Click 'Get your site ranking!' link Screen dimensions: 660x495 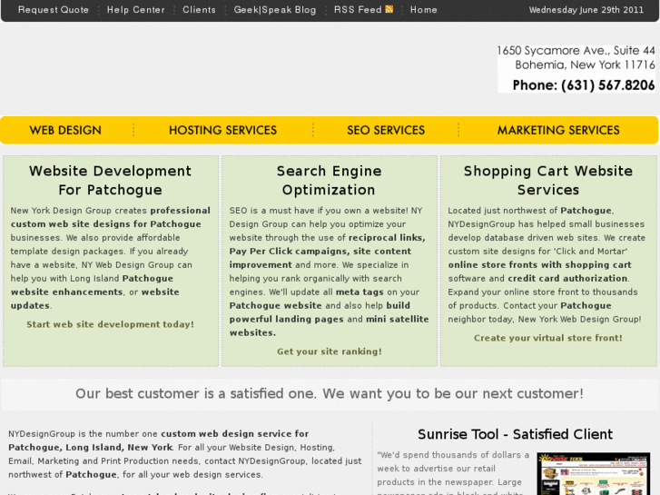pos(330,351)
